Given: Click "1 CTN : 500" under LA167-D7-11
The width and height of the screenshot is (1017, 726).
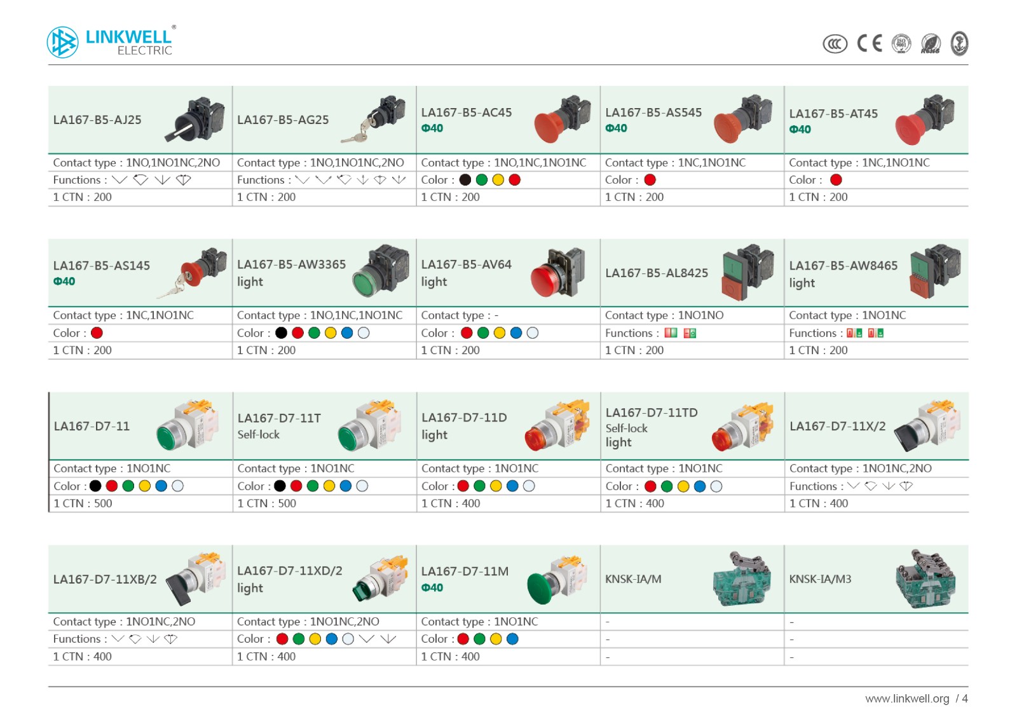Looking at the screenshot, I should click(x=83, y=503).
